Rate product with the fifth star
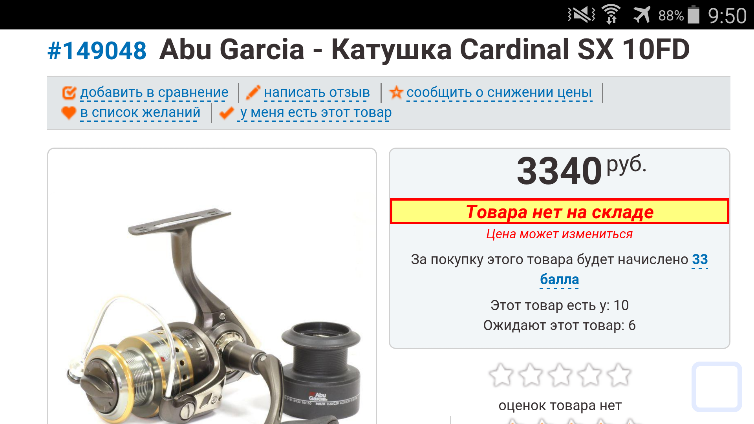 tap(619, 375)
